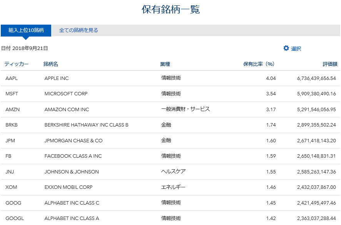Click valuation 6,736,439,656.54

pos(316,78)
